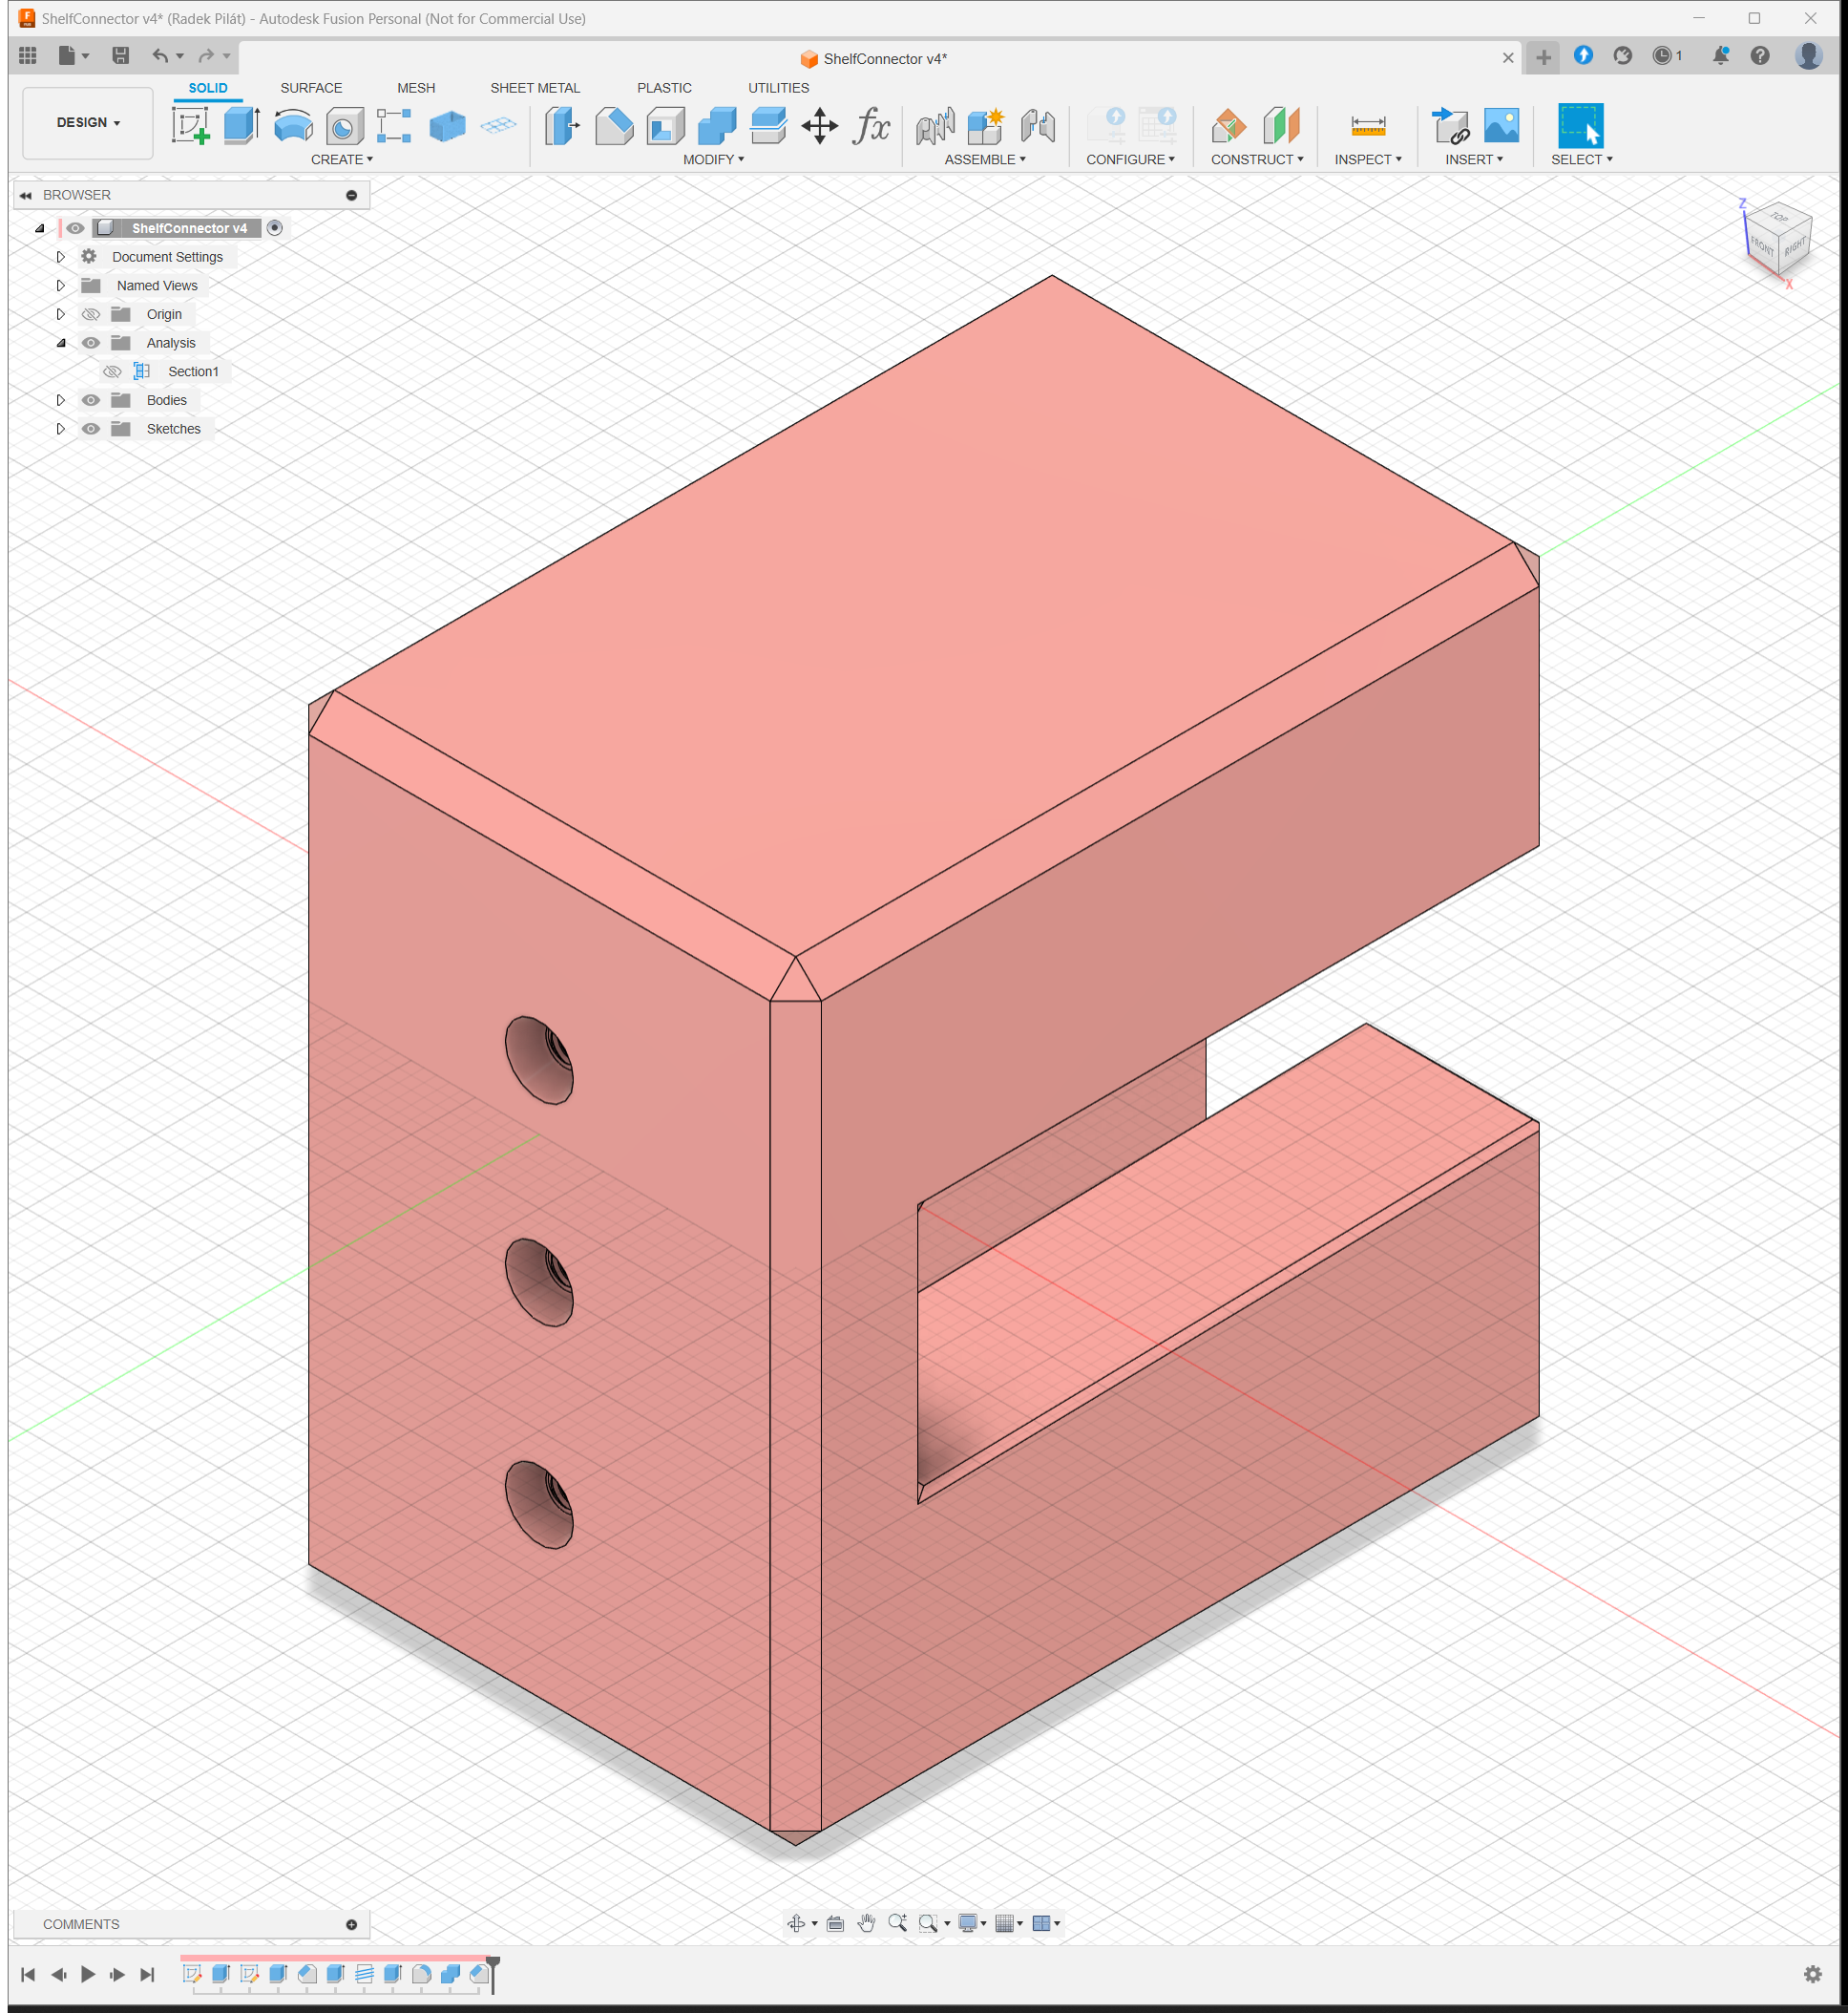Switch to the SURFACE tab
The height and width of the screenshot is (2013, 1848).
coord(311,88)
